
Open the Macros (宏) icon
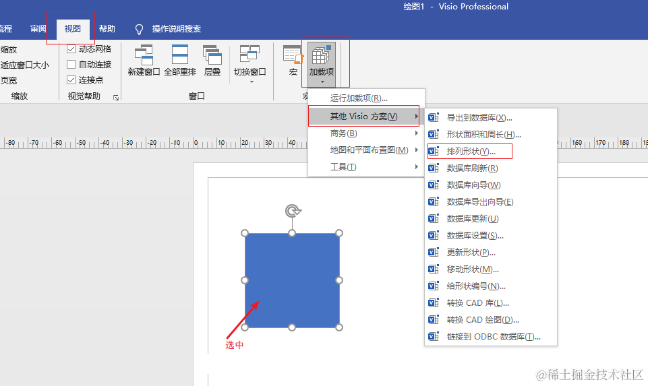(293, 55)
